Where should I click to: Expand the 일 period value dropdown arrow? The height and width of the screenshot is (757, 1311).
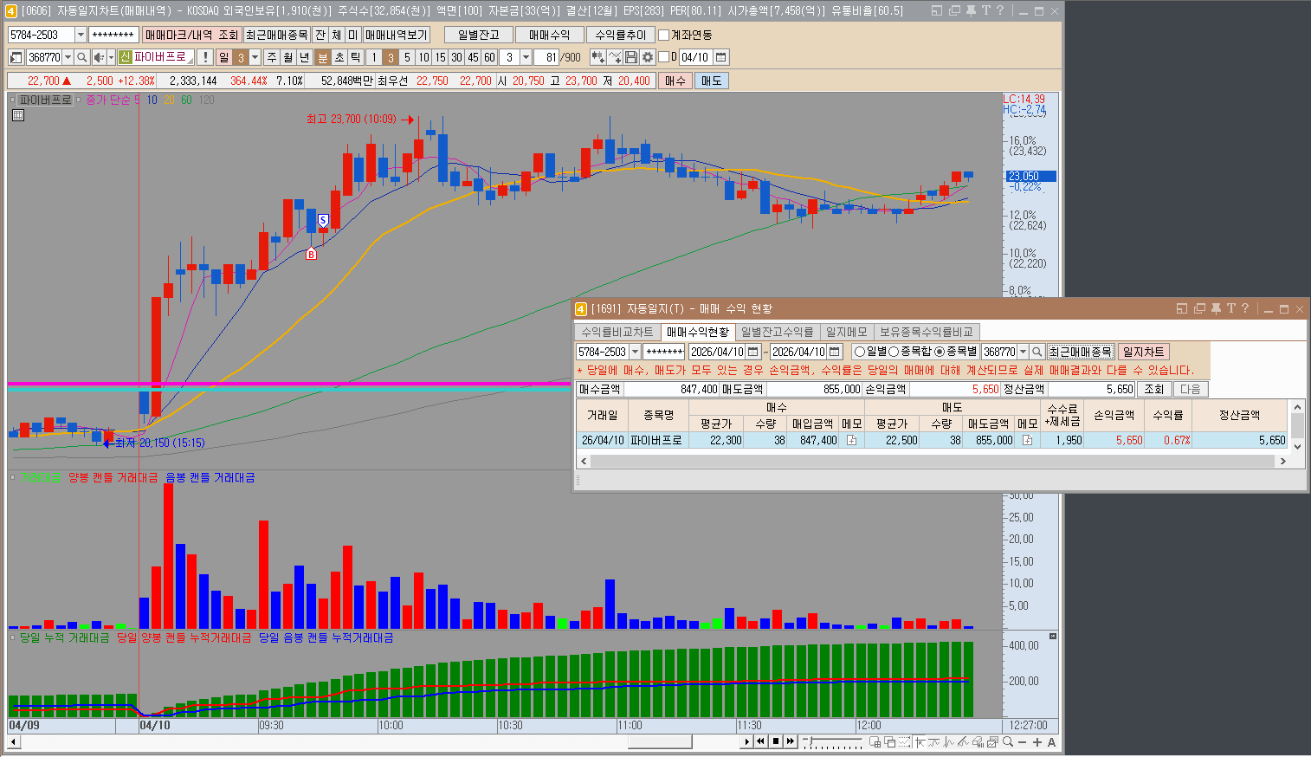pos(255,57)
